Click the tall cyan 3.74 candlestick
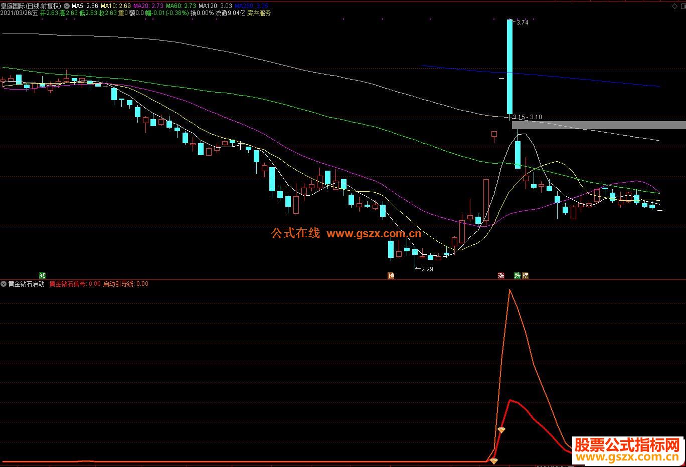The height and width of the screenshot is (467, 686). (x=510, y=67)
